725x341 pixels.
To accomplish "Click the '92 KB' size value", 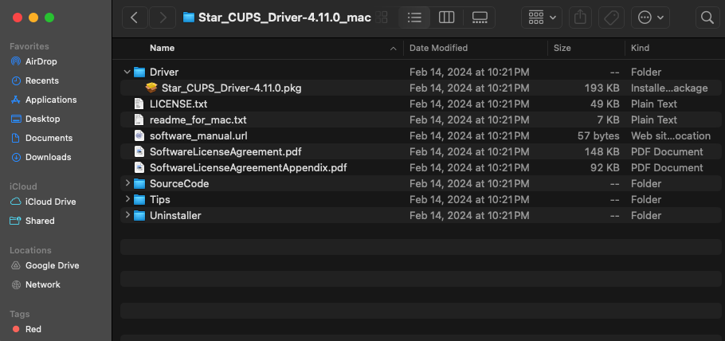I will [x=605, y=167].
